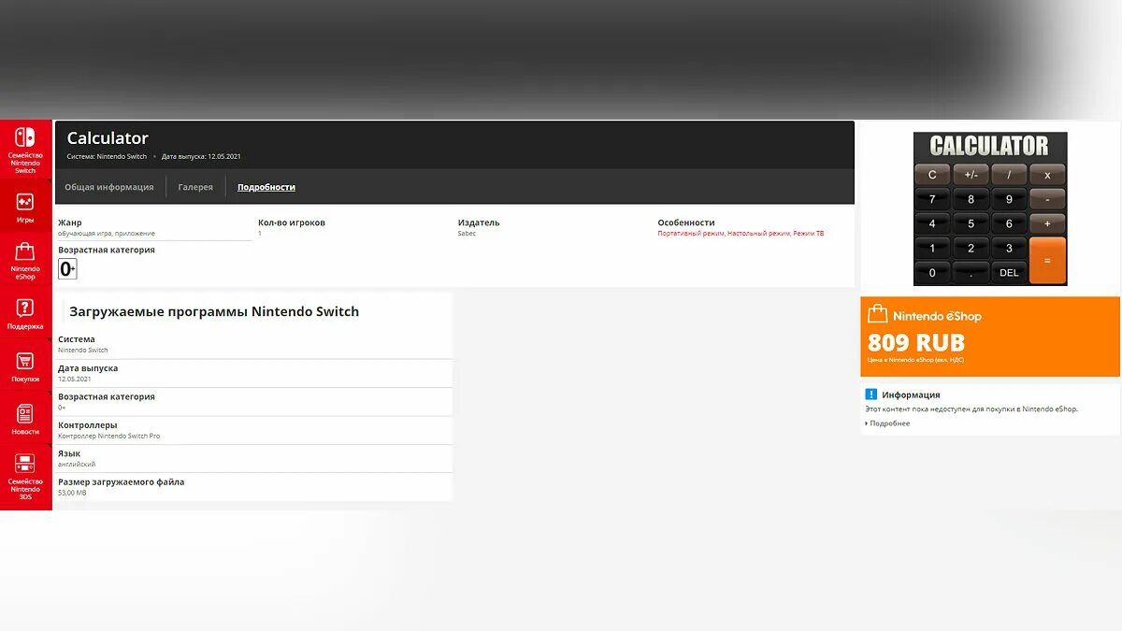
Task: Click the eShop bag logo in the orange price box
Action: [x=877, y=315]
